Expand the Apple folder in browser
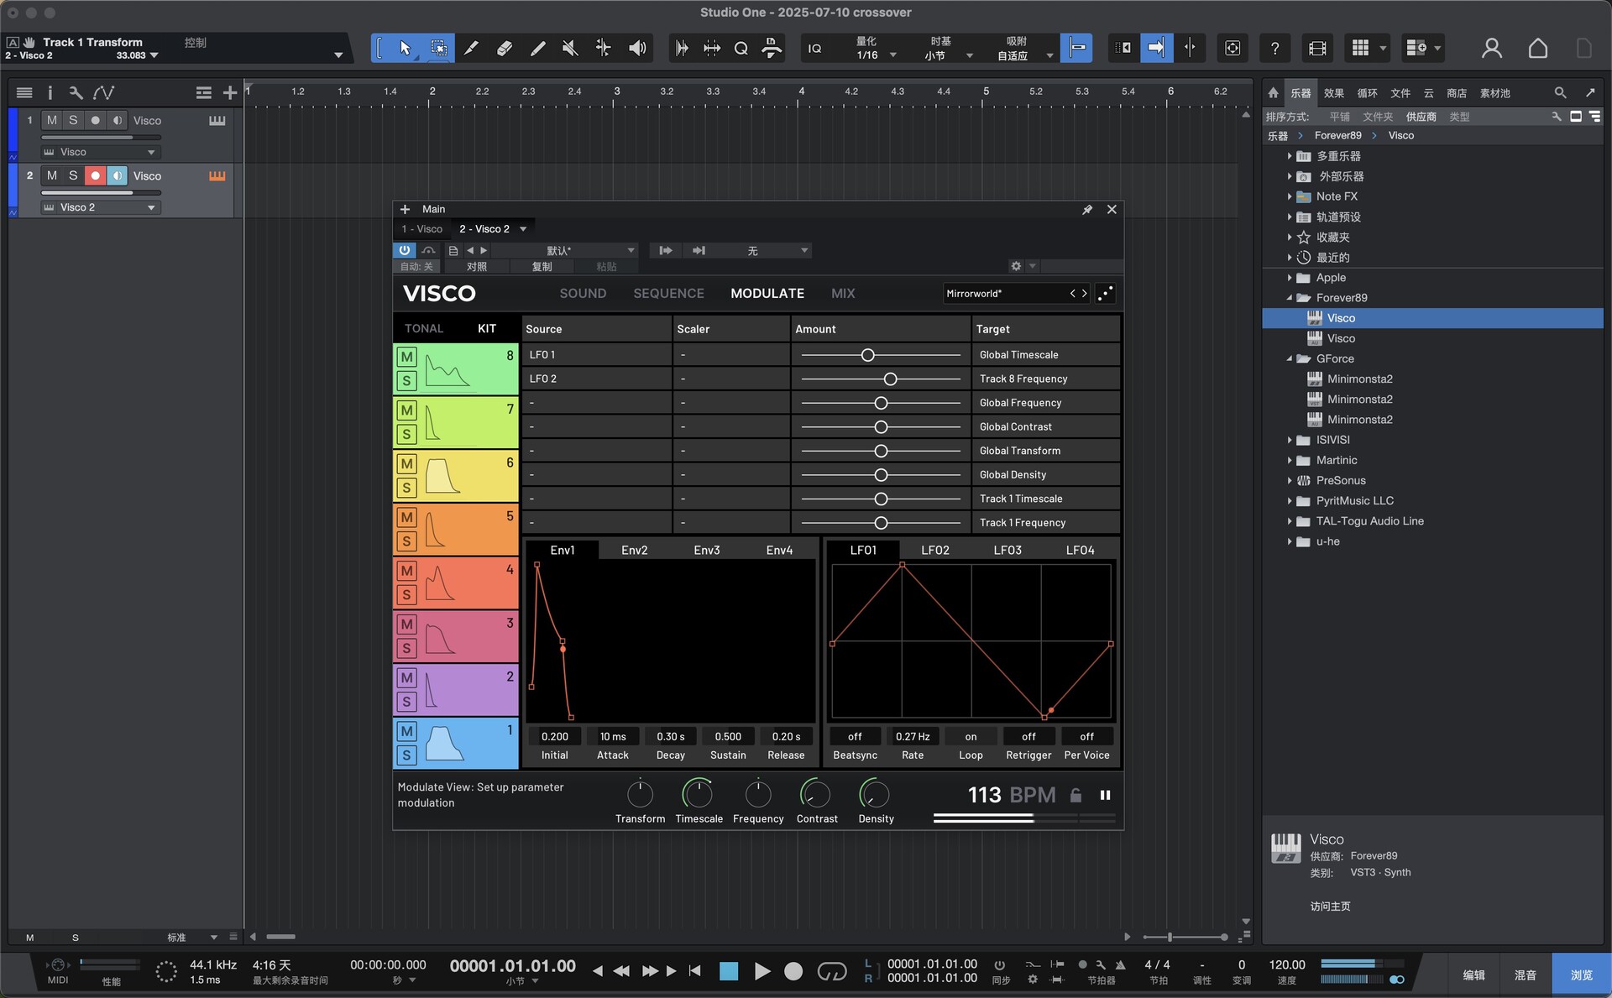1612x998 pixels. [x=1290, y=277]
